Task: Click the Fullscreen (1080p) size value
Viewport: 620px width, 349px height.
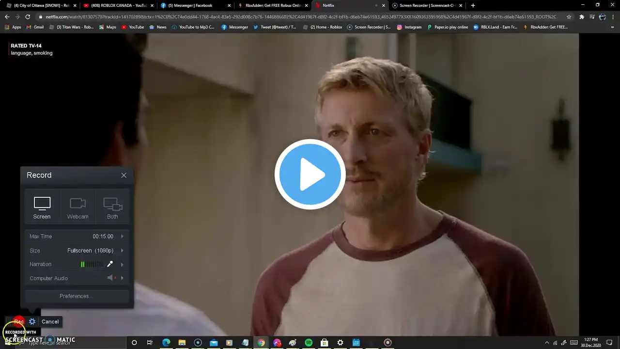Action: [x=91, y=251]
